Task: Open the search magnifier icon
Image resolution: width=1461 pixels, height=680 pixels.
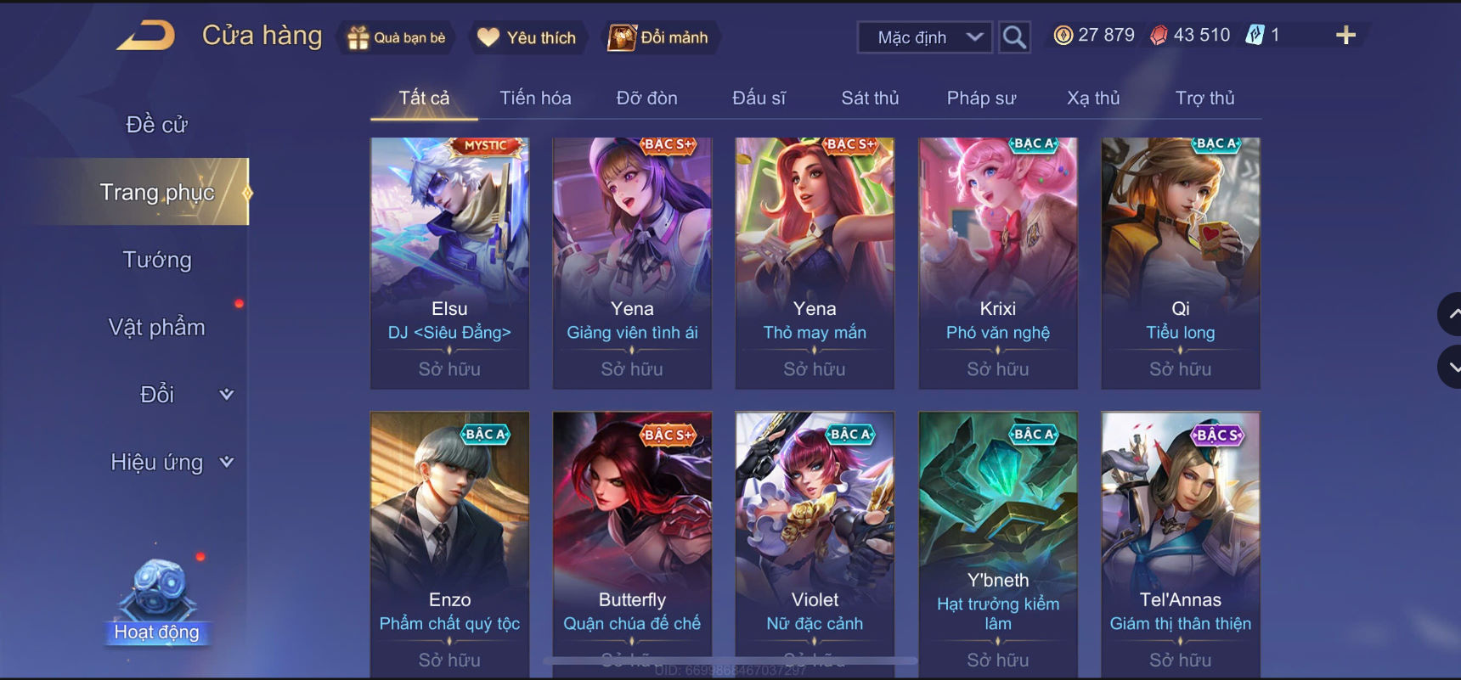Action: tap(1014, 37)
